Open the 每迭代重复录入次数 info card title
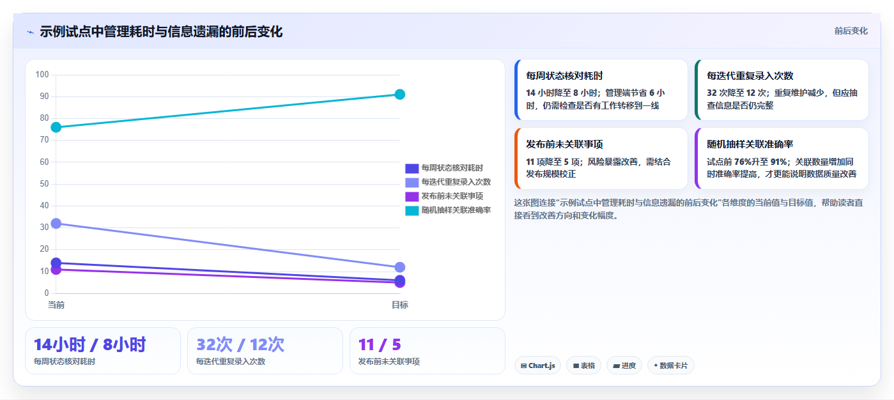894x400 pixels. 750,75
